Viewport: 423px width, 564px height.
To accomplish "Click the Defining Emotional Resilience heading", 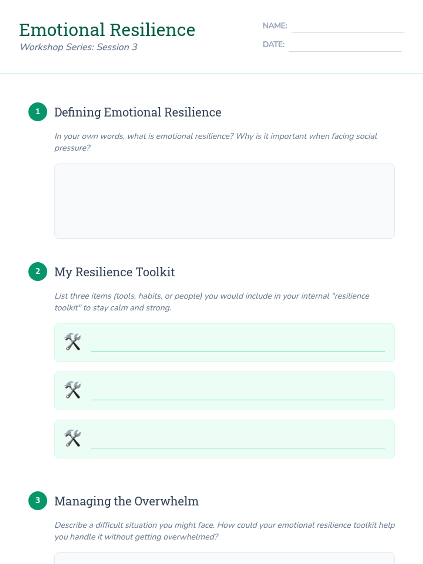I will pyautogui.click(x=138, y=112).
